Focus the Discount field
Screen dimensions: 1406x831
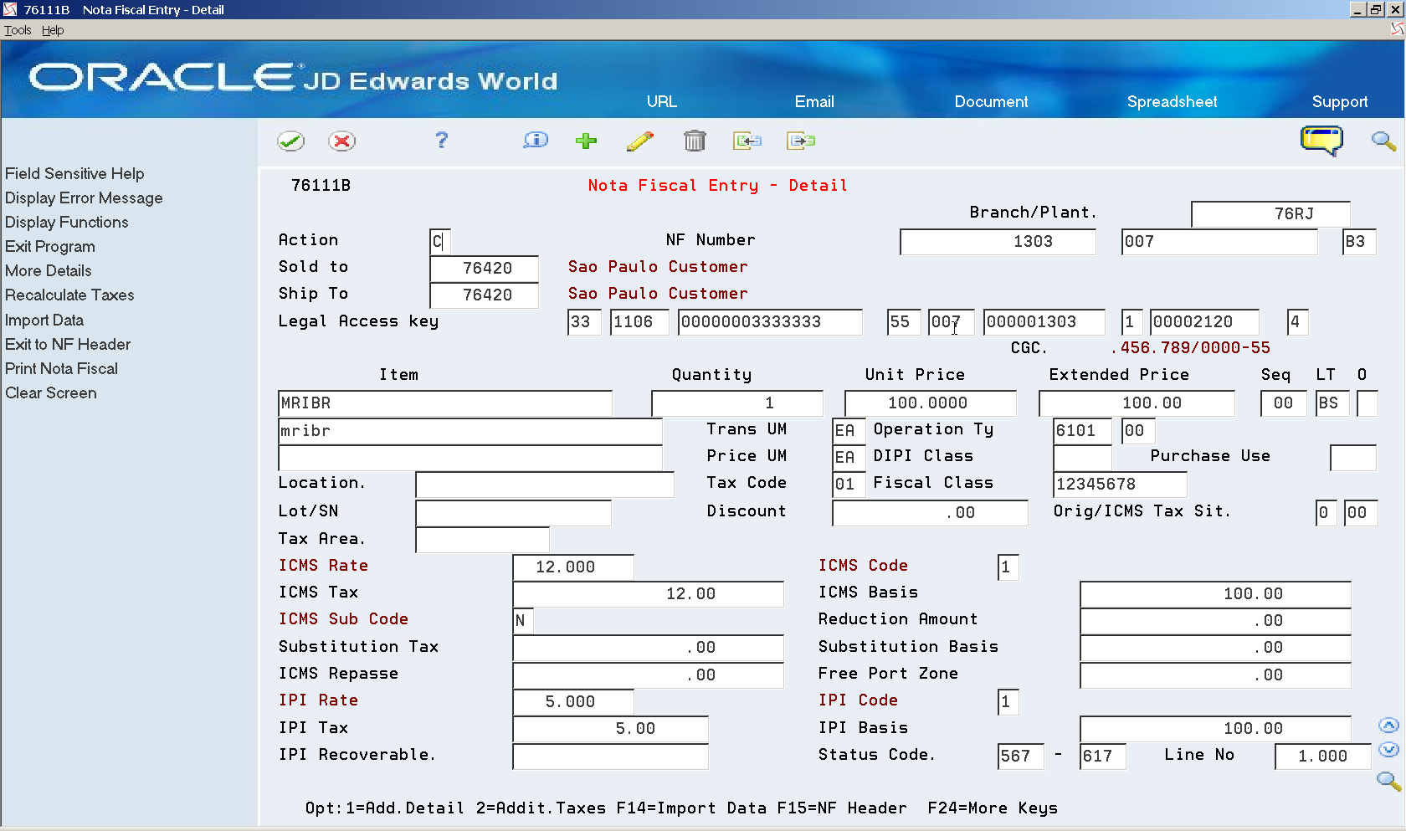pyautogui.click(x=931, y=513)
